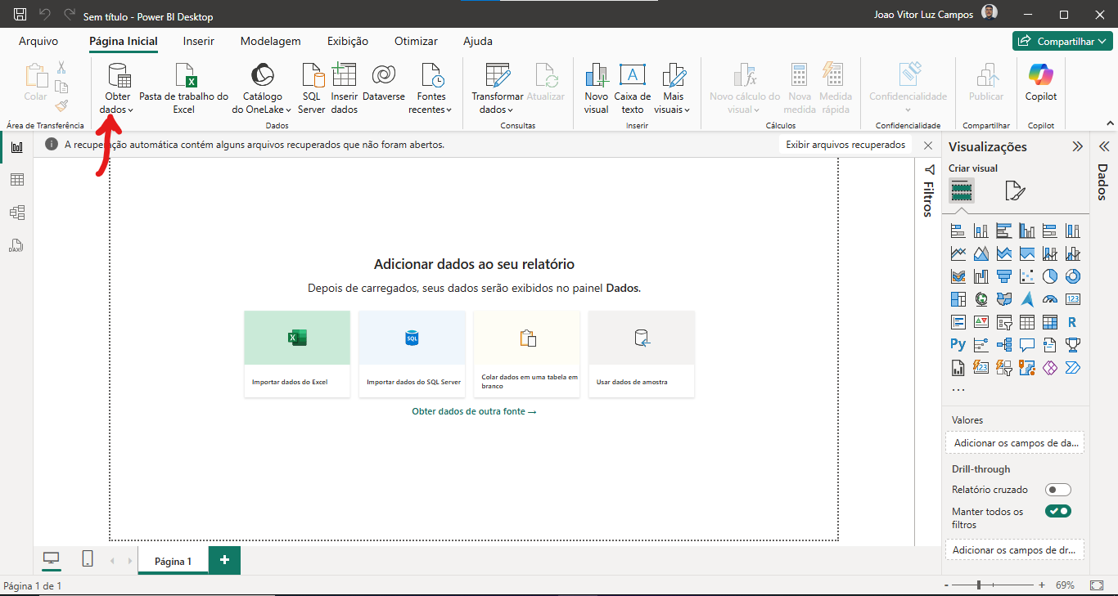This screenshot has height=596, width=1118.
Task: Pick the Python visual (Py)
Action: [x=958, y=345]
